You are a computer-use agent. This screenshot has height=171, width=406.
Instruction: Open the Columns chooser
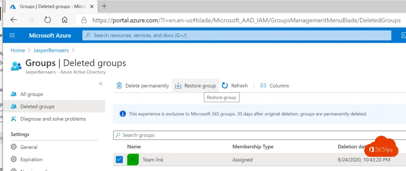coord(274,85)
